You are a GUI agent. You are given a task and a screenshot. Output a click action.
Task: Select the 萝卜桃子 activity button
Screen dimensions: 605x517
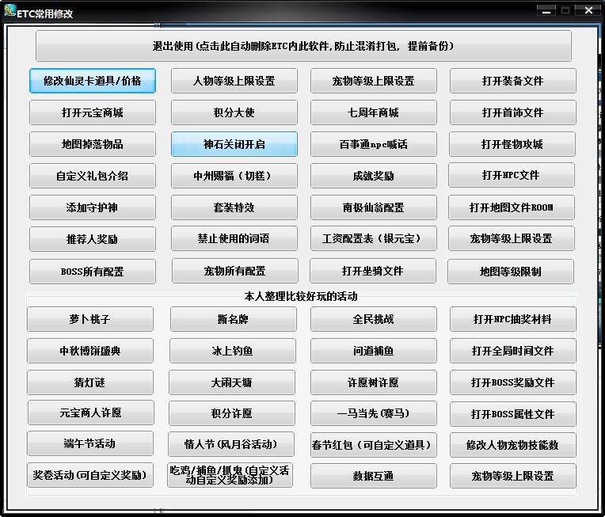point(90,319)
